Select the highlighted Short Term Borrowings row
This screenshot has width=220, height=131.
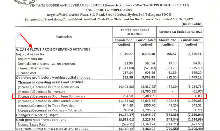click(109, 96)
